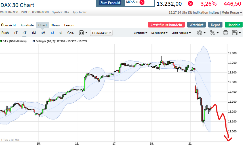Open the News tab

(56, 25)
